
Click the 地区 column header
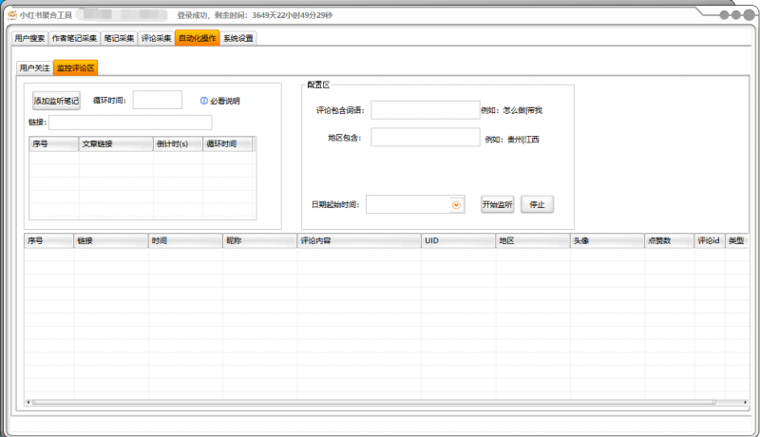coord(533,240)
